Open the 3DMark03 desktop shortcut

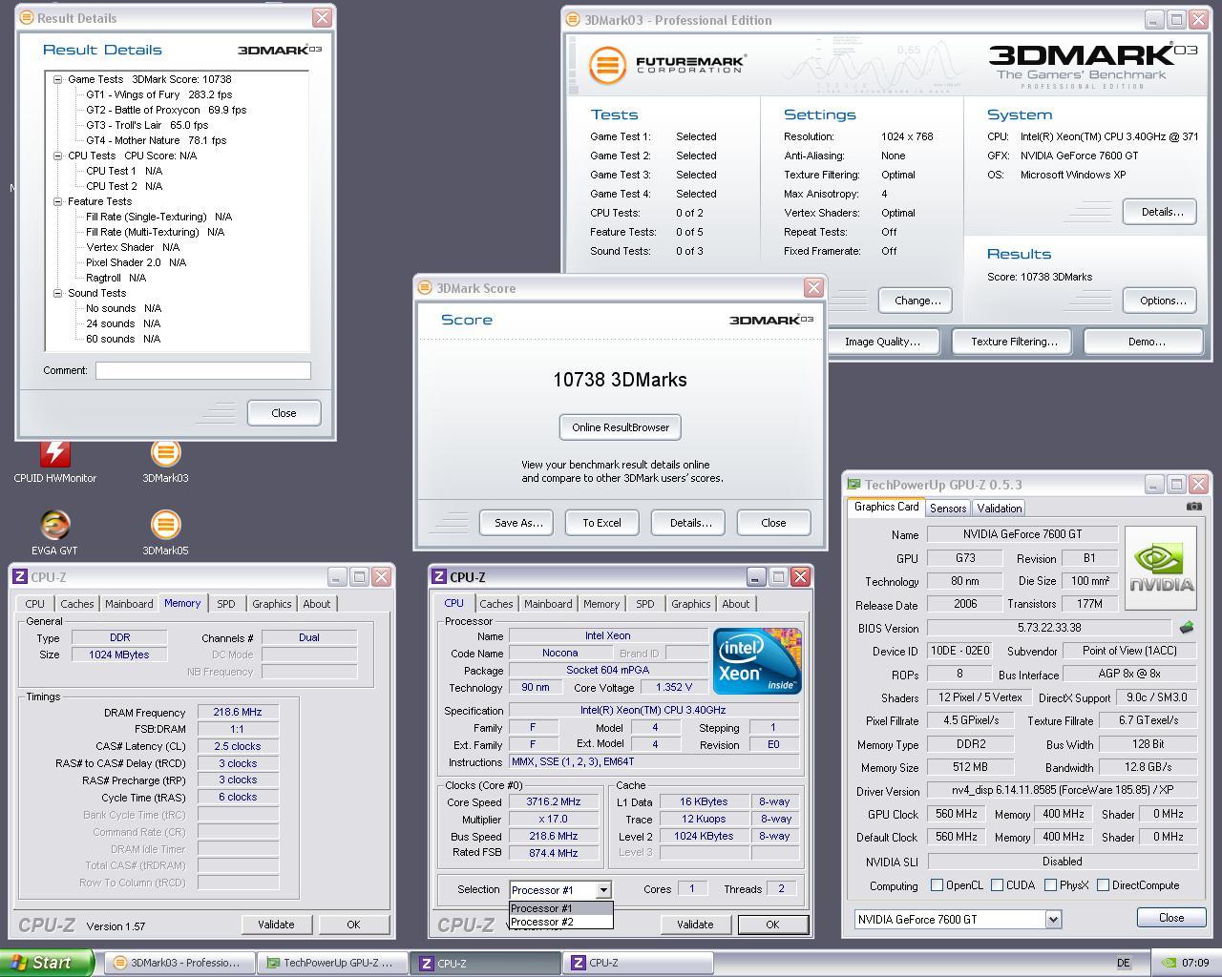coord(165,460)
